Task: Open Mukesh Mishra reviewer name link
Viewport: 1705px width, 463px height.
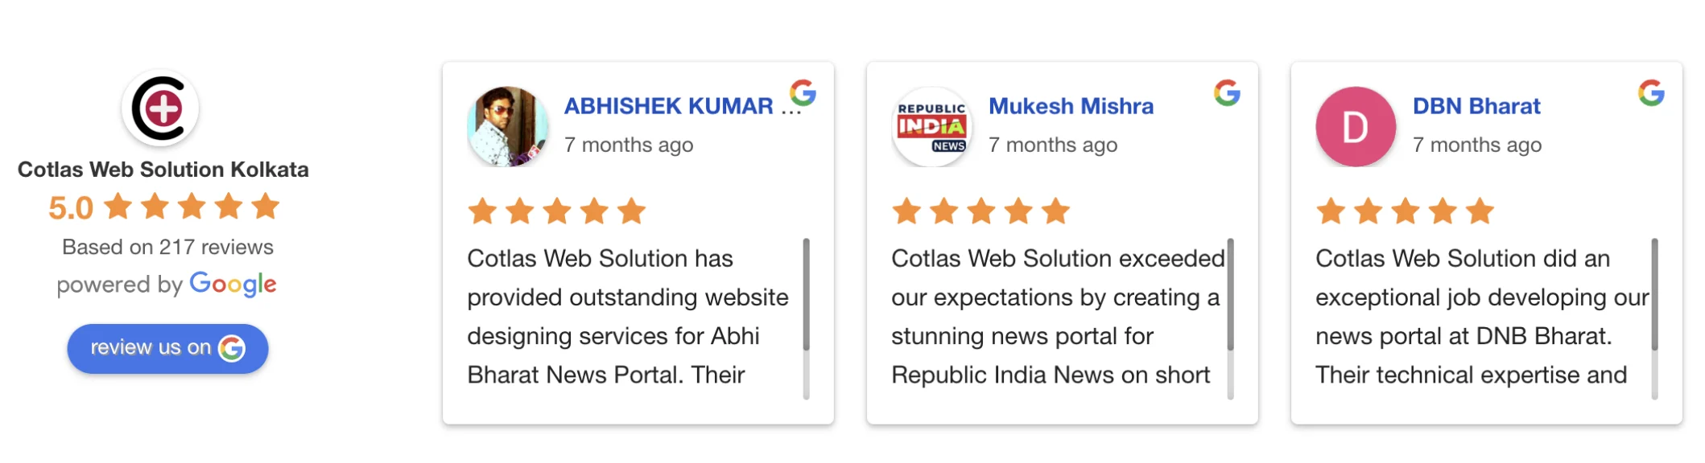Action: tap(1071, 106)
